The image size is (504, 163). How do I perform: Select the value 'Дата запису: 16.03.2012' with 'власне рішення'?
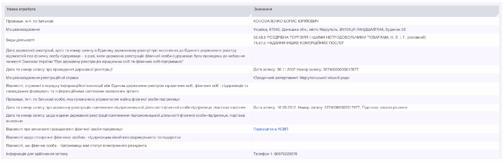[330, 107]
